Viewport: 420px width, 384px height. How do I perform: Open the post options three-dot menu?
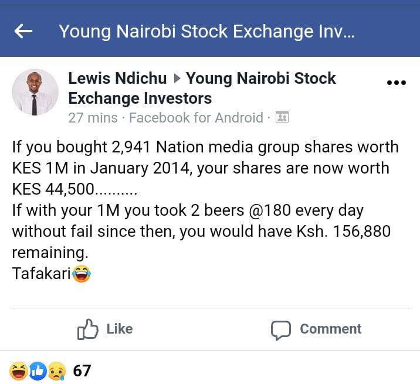point(397,83)
